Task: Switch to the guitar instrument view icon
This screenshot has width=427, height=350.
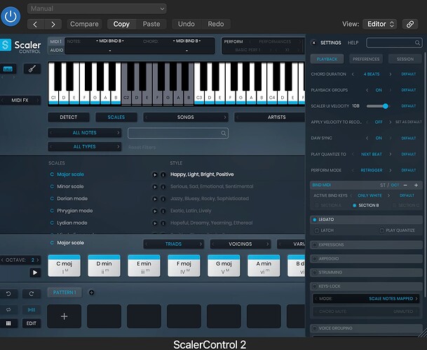Action: [32, 69]
